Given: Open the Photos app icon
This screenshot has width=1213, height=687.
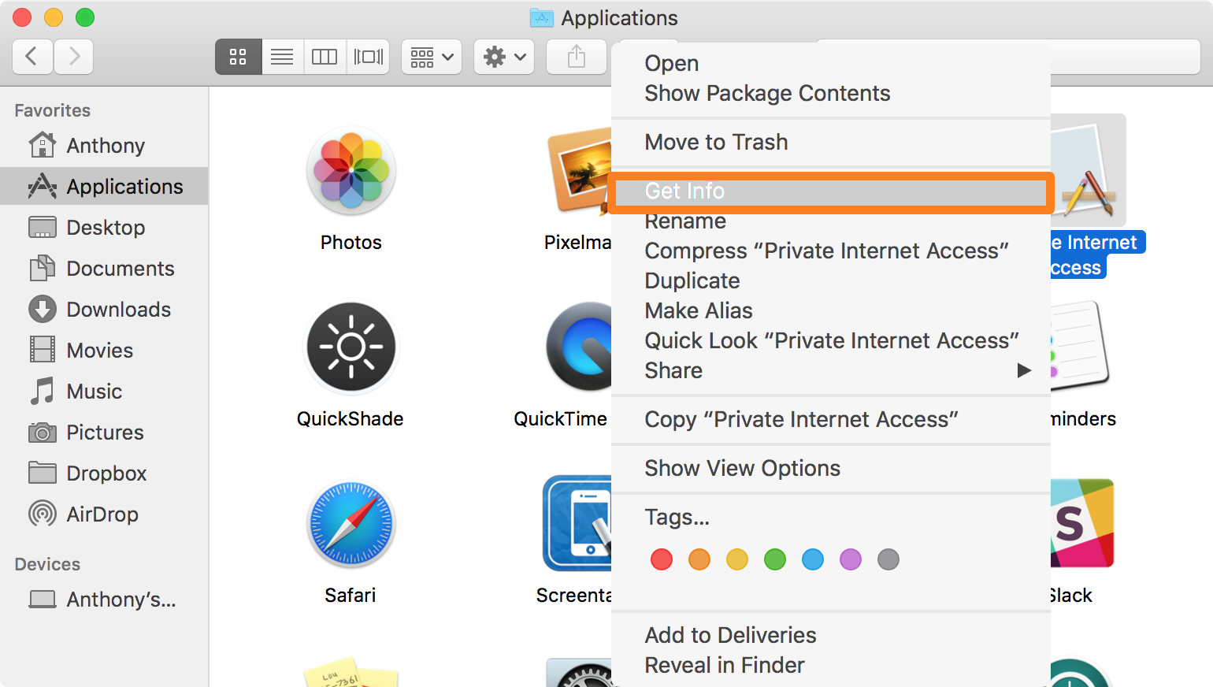Looking at the screenshot, I should tap(351, 172).
